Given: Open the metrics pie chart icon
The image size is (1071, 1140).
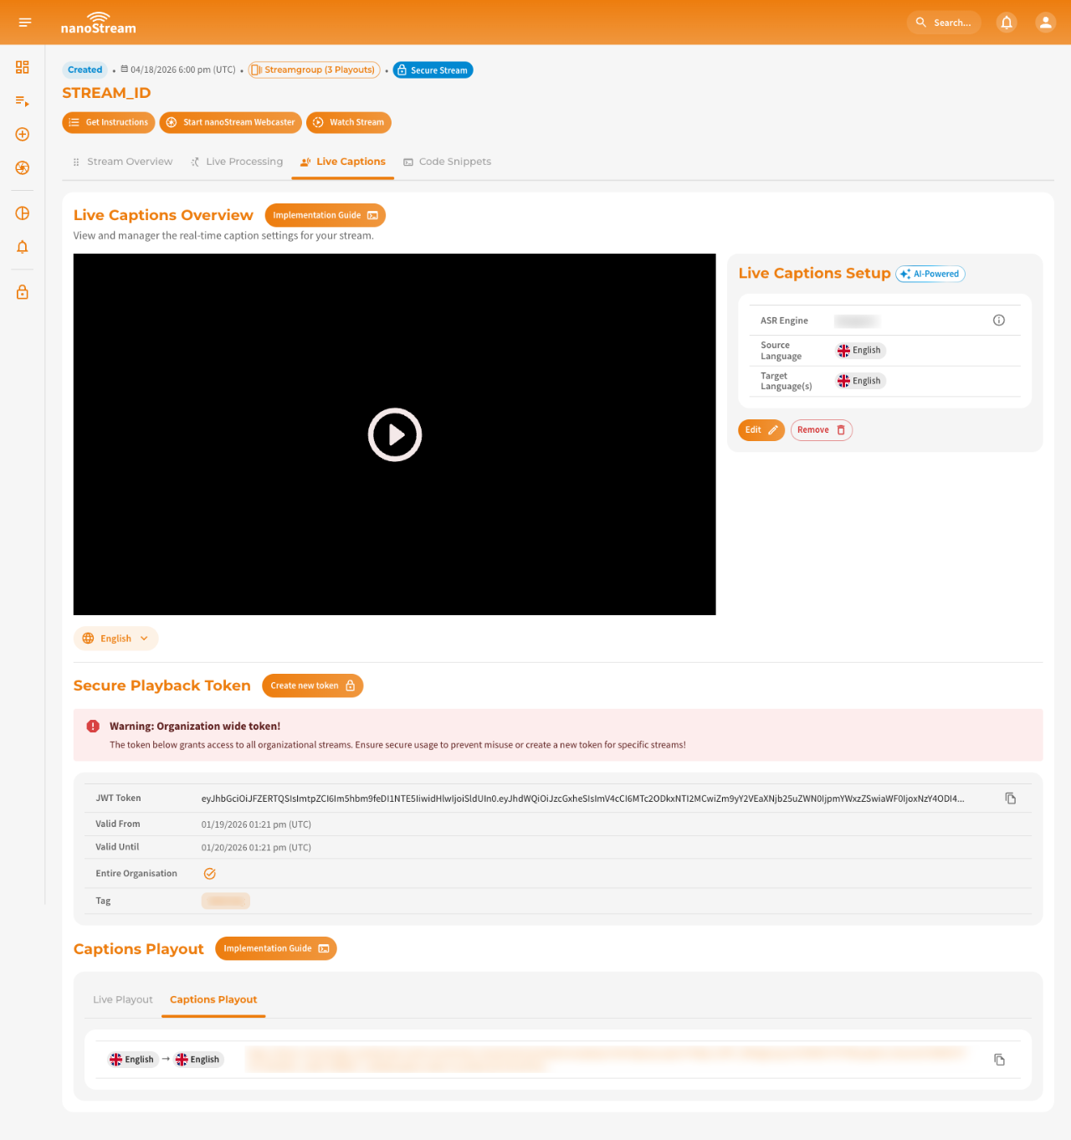Looking at the screenshot, I should point(22,213).
